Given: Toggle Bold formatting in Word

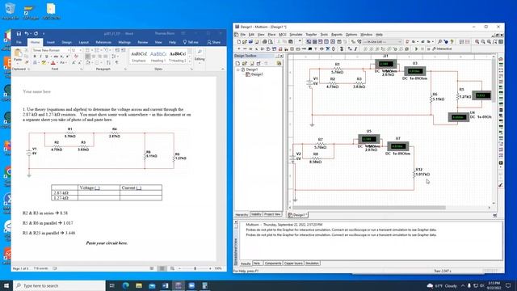Looking at the screenshot, I should pyautogui.click(x=35, y=57).
